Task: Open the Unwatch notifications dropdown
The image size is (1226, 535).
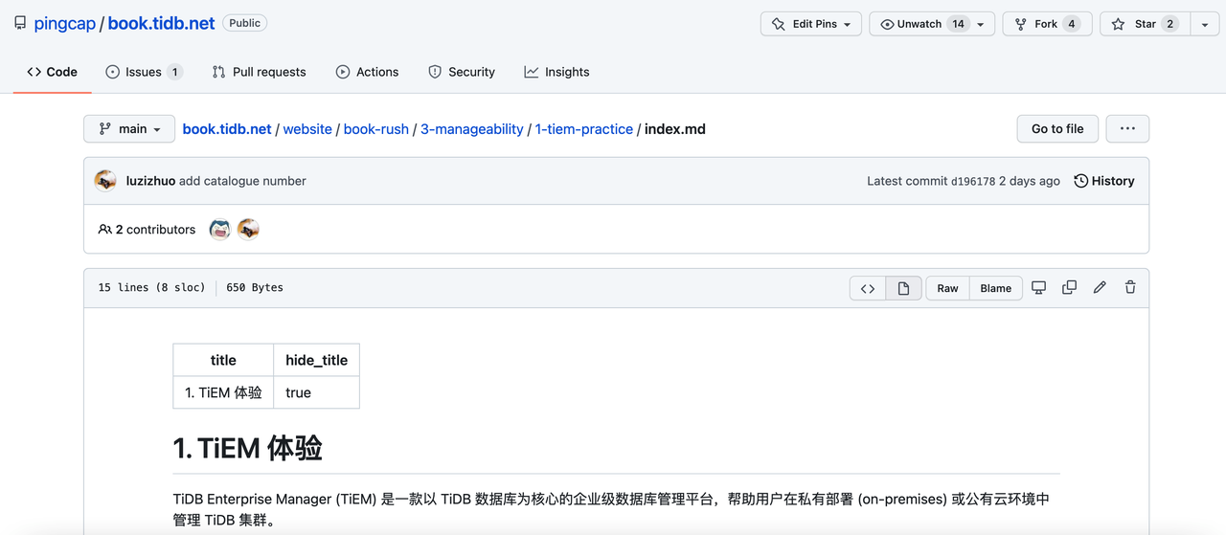Action: point(932,24)
